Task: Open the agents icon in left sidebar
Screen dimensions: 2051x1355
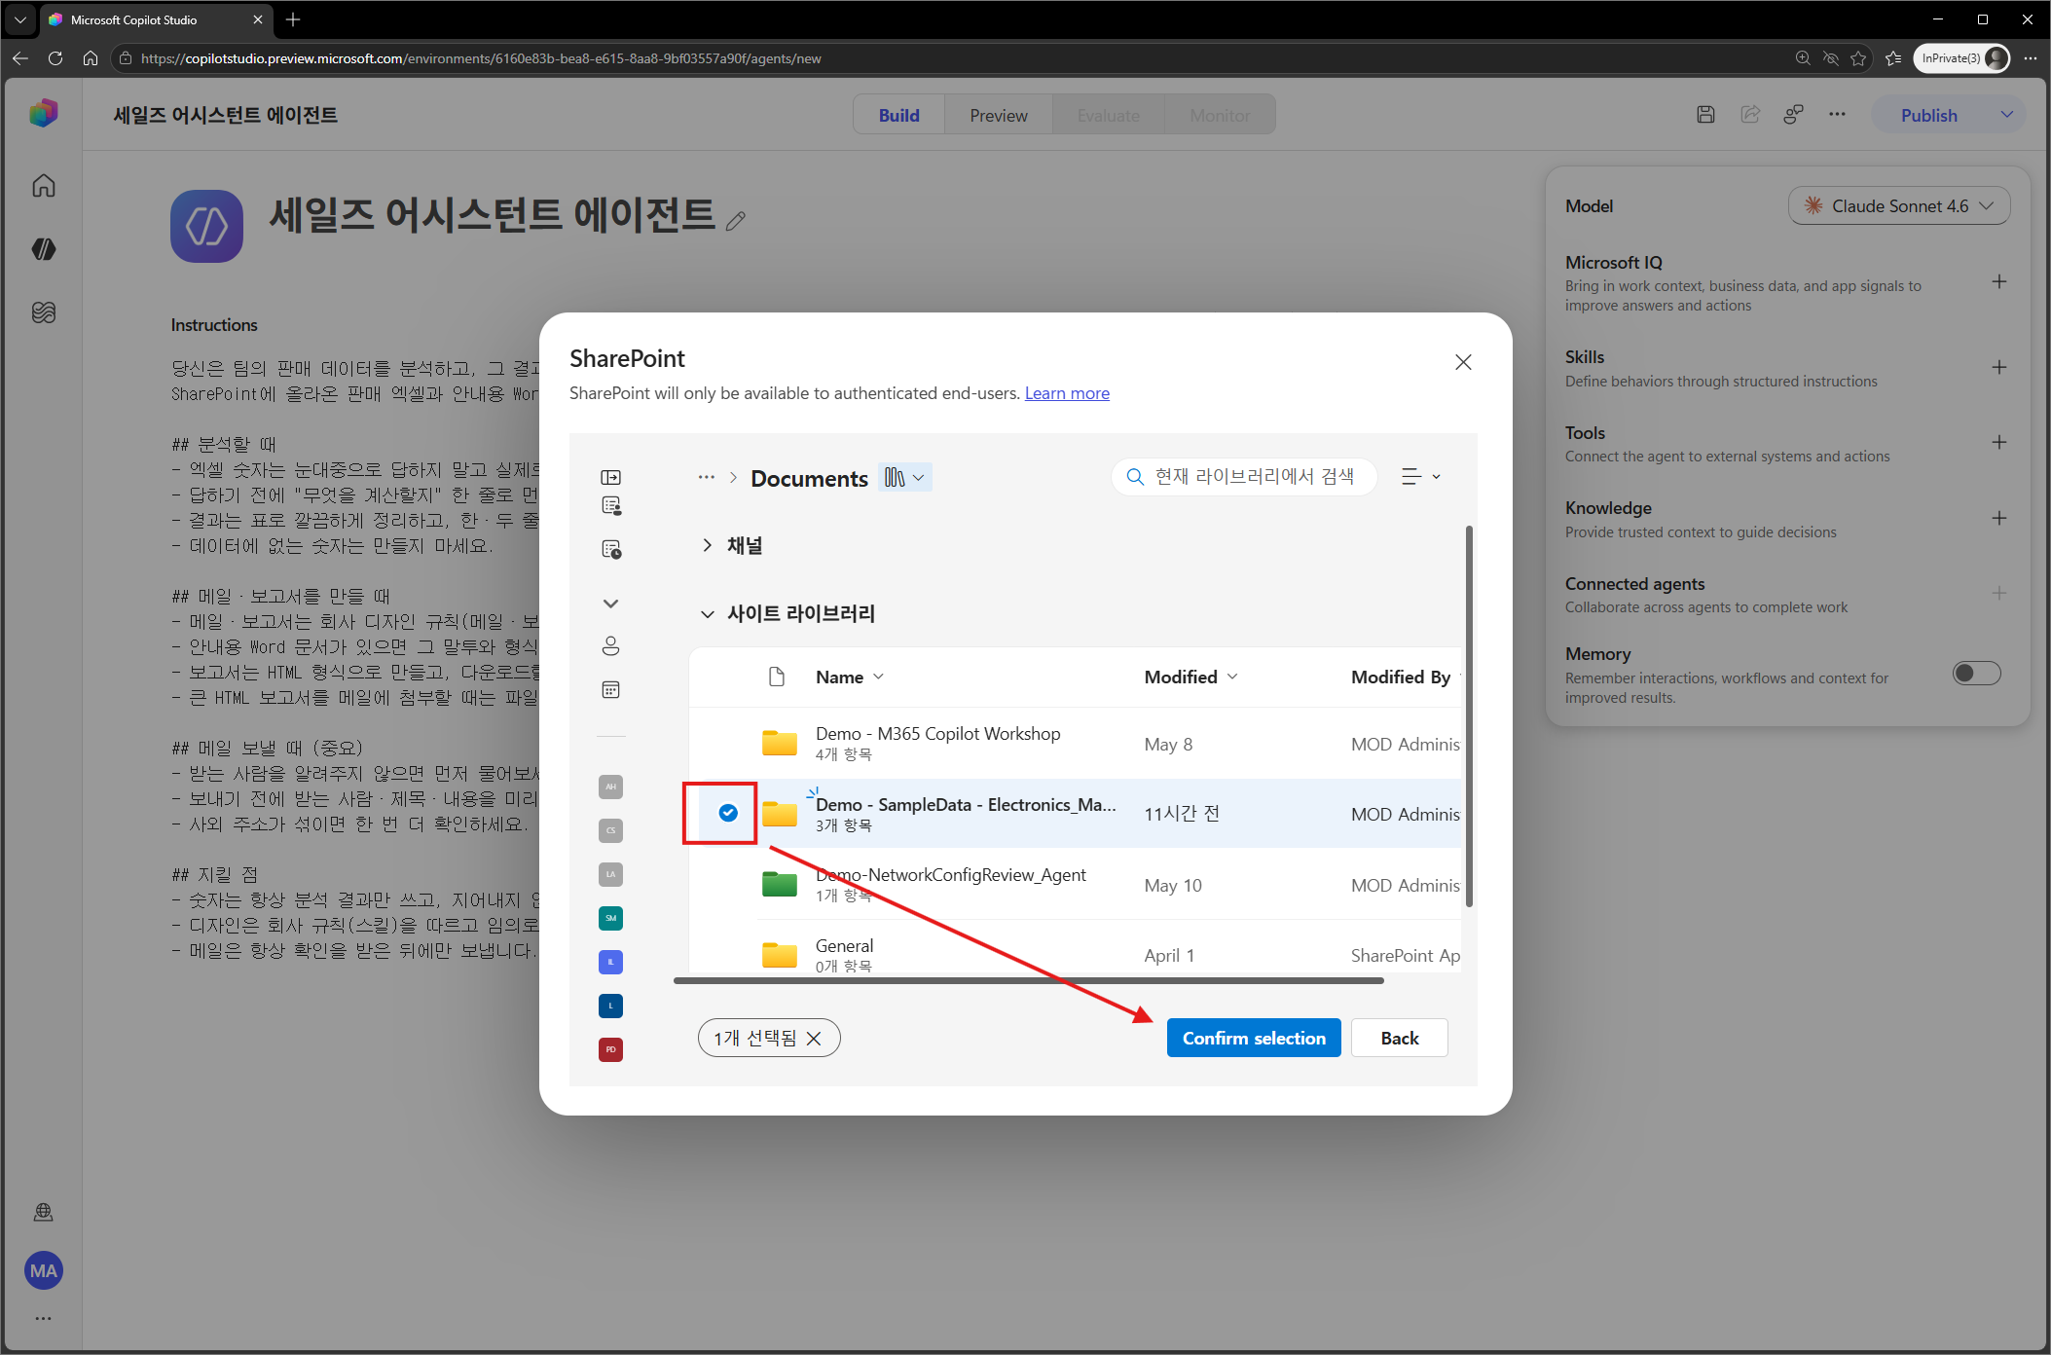Action: [x=43, y=249]
